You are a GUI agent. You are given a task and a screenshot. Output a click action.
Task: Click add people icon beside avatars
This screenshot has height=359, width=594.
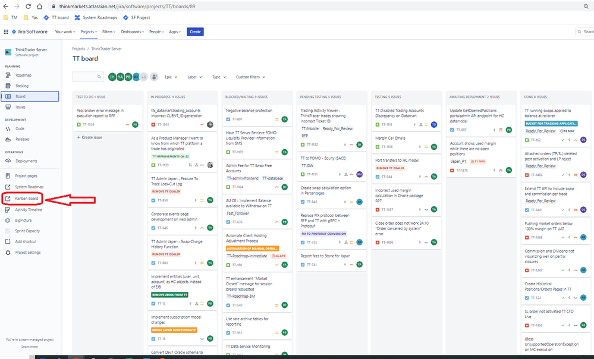tap(154, 77)
